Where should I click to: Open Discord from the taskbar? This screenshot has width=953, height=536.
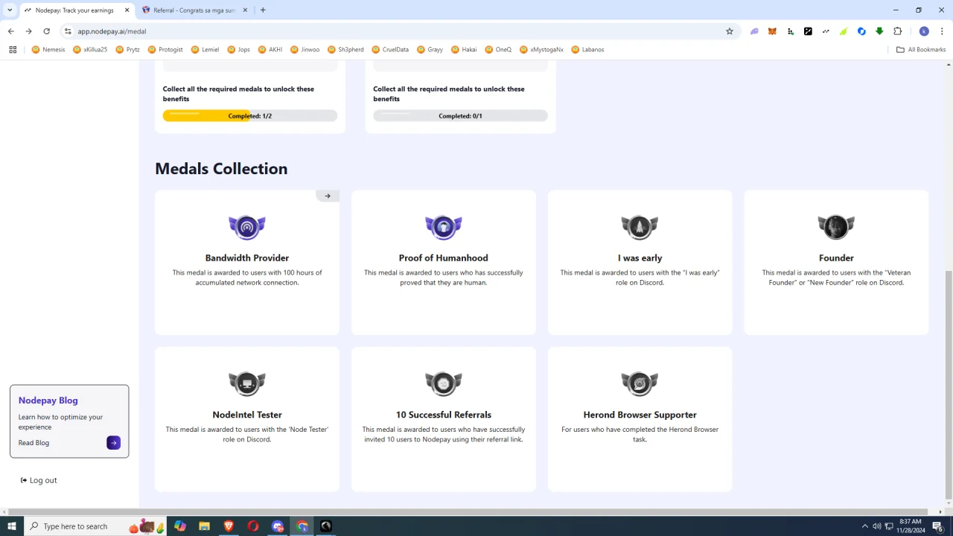pyautogui.click(x=278, y=526)
